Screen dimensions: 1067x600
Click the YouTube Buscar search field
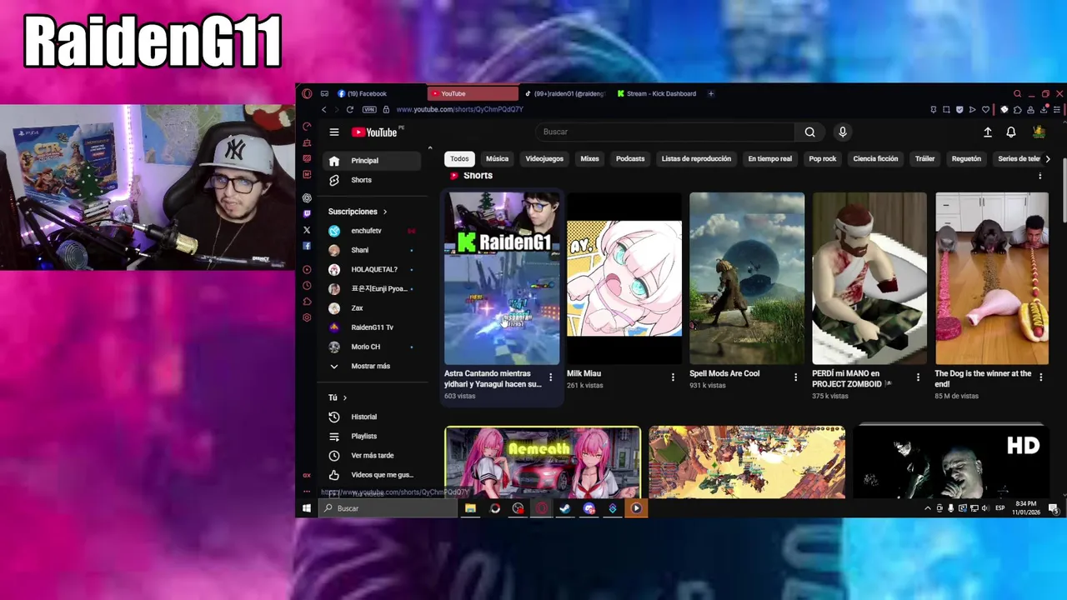(x=664, y=132)
